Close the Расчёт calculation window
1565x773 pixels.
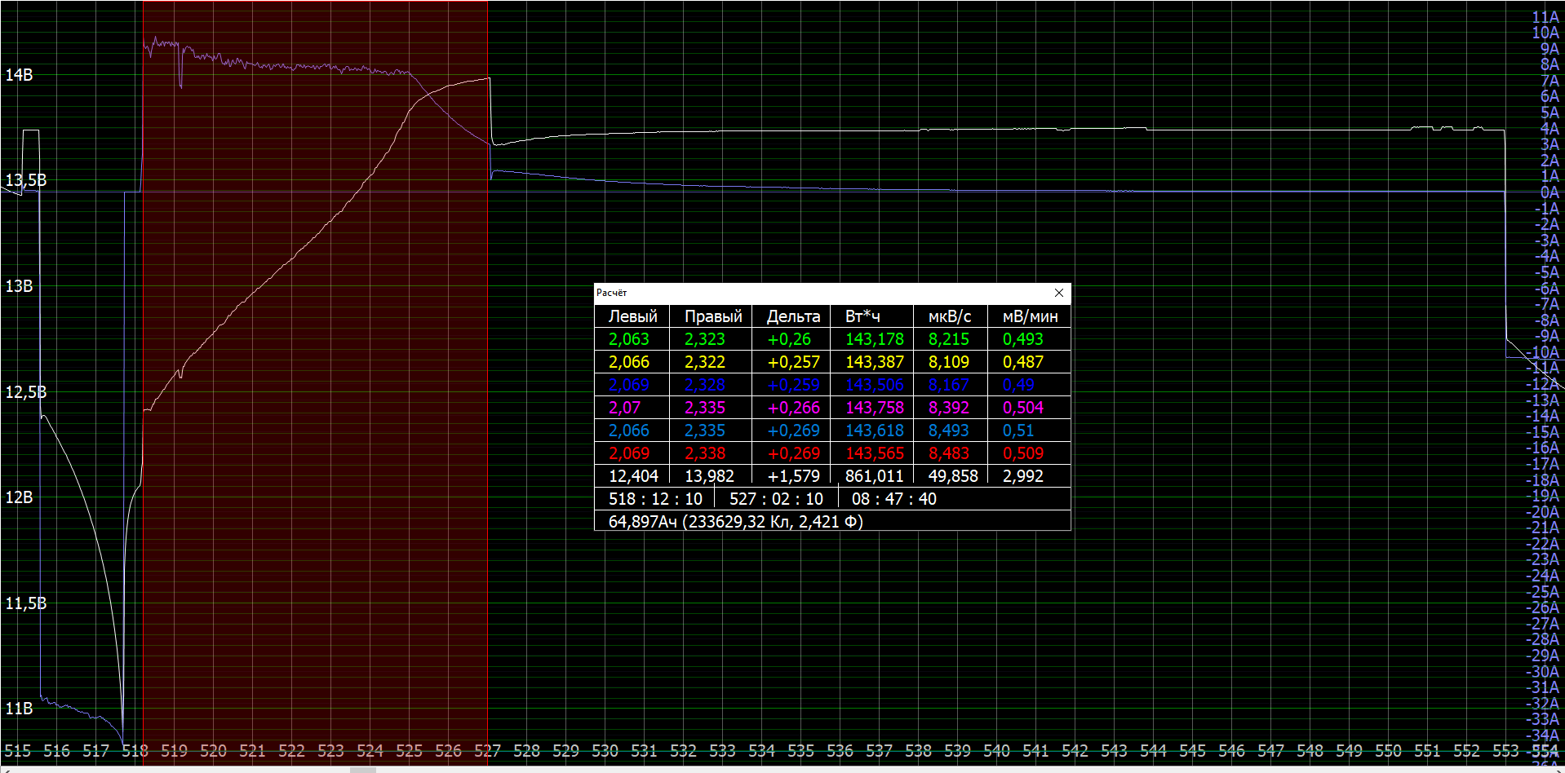coord(1058,293)
